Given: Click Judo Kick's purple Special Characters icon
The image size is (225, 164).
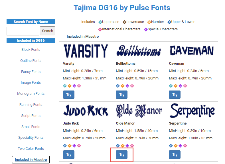Looking at the screenshot, I should point(74,146).
